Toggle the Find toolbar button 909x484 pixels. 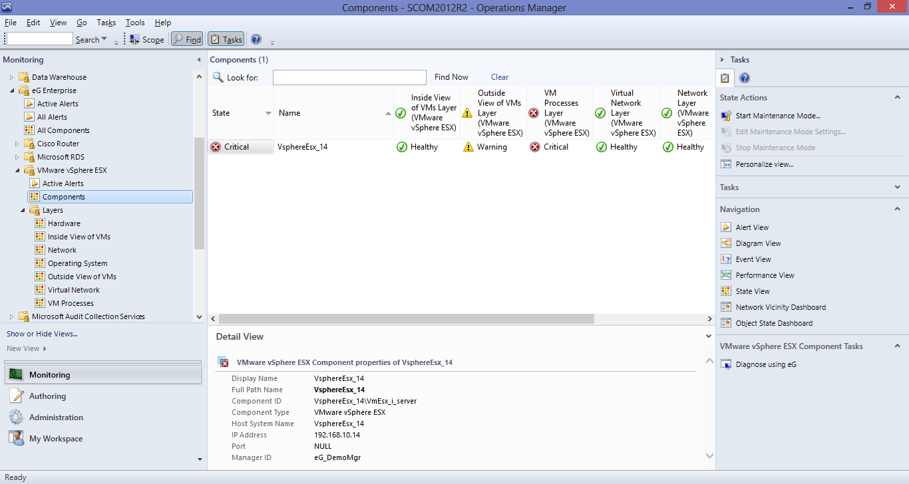(x=187, y=40)
